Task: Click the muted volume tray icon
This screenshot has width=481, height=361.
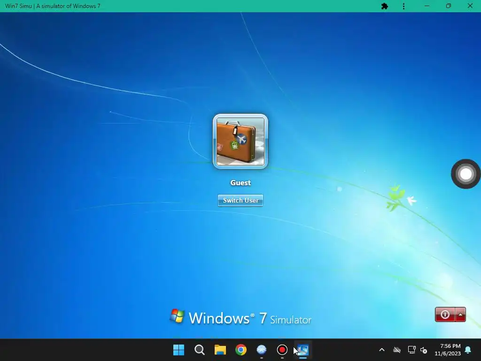Action: pos(424,350)
